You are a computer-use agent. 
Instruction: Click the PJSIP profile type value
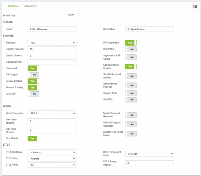71,15
